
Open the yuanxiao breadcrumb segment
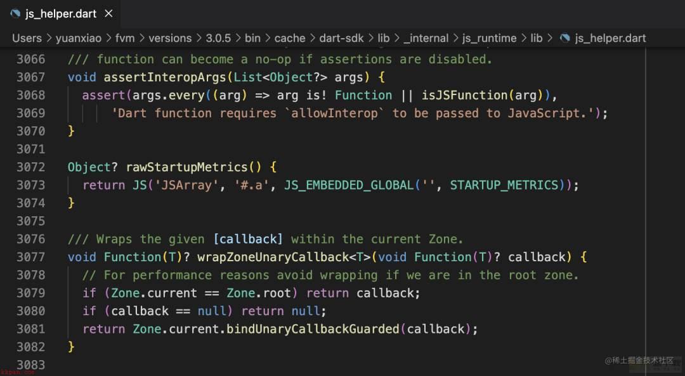coord(79,39)
